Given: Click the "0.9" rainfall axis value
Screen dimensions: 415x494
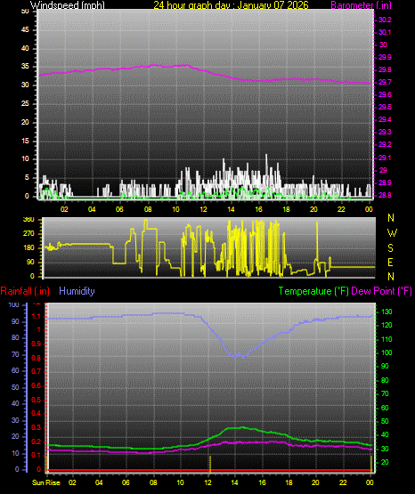Looking at the screenshot, I should 37,344.
